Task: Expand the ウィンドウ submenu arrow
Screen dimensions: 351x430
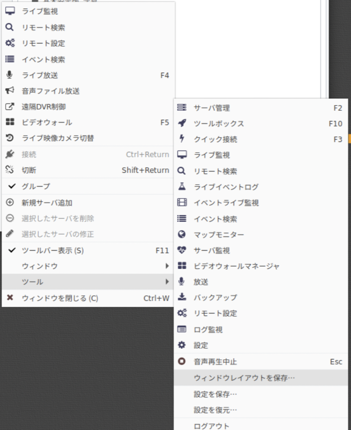Action: (x=167, y=266)
